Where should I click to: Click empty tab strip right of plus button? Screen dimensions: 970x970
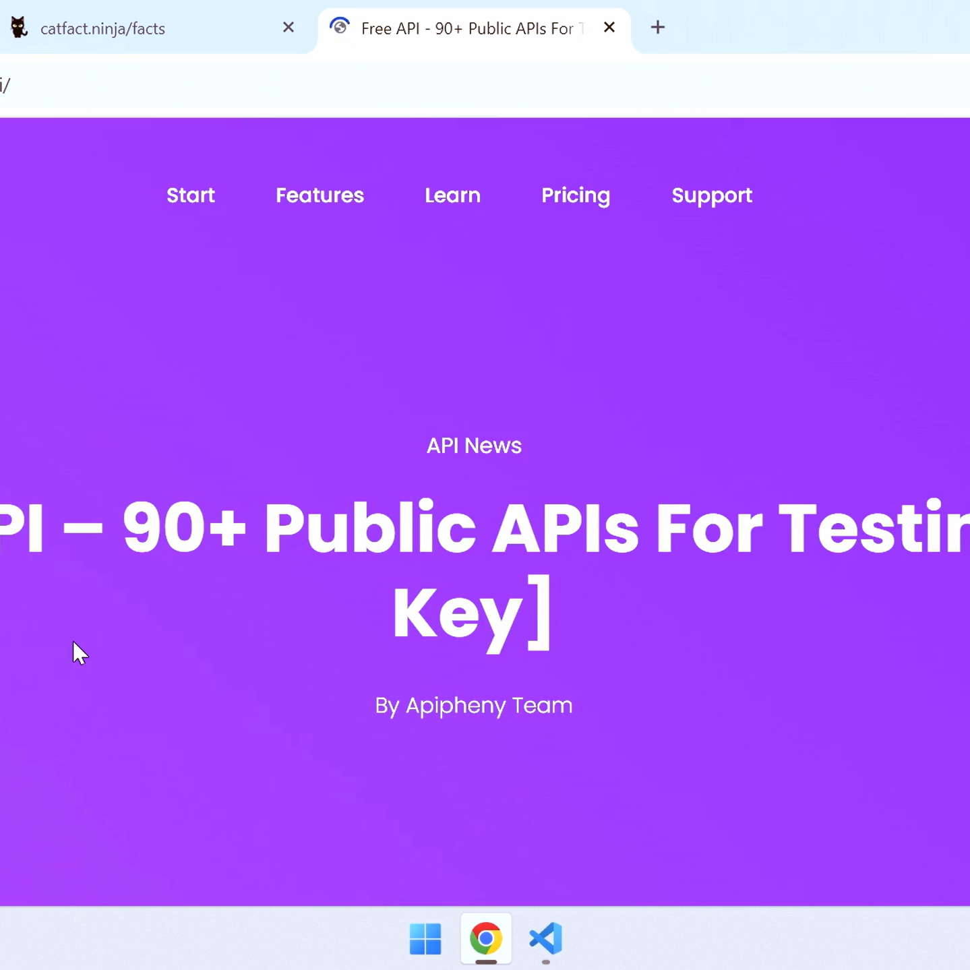pyautogui.click(x=809, y=28)
